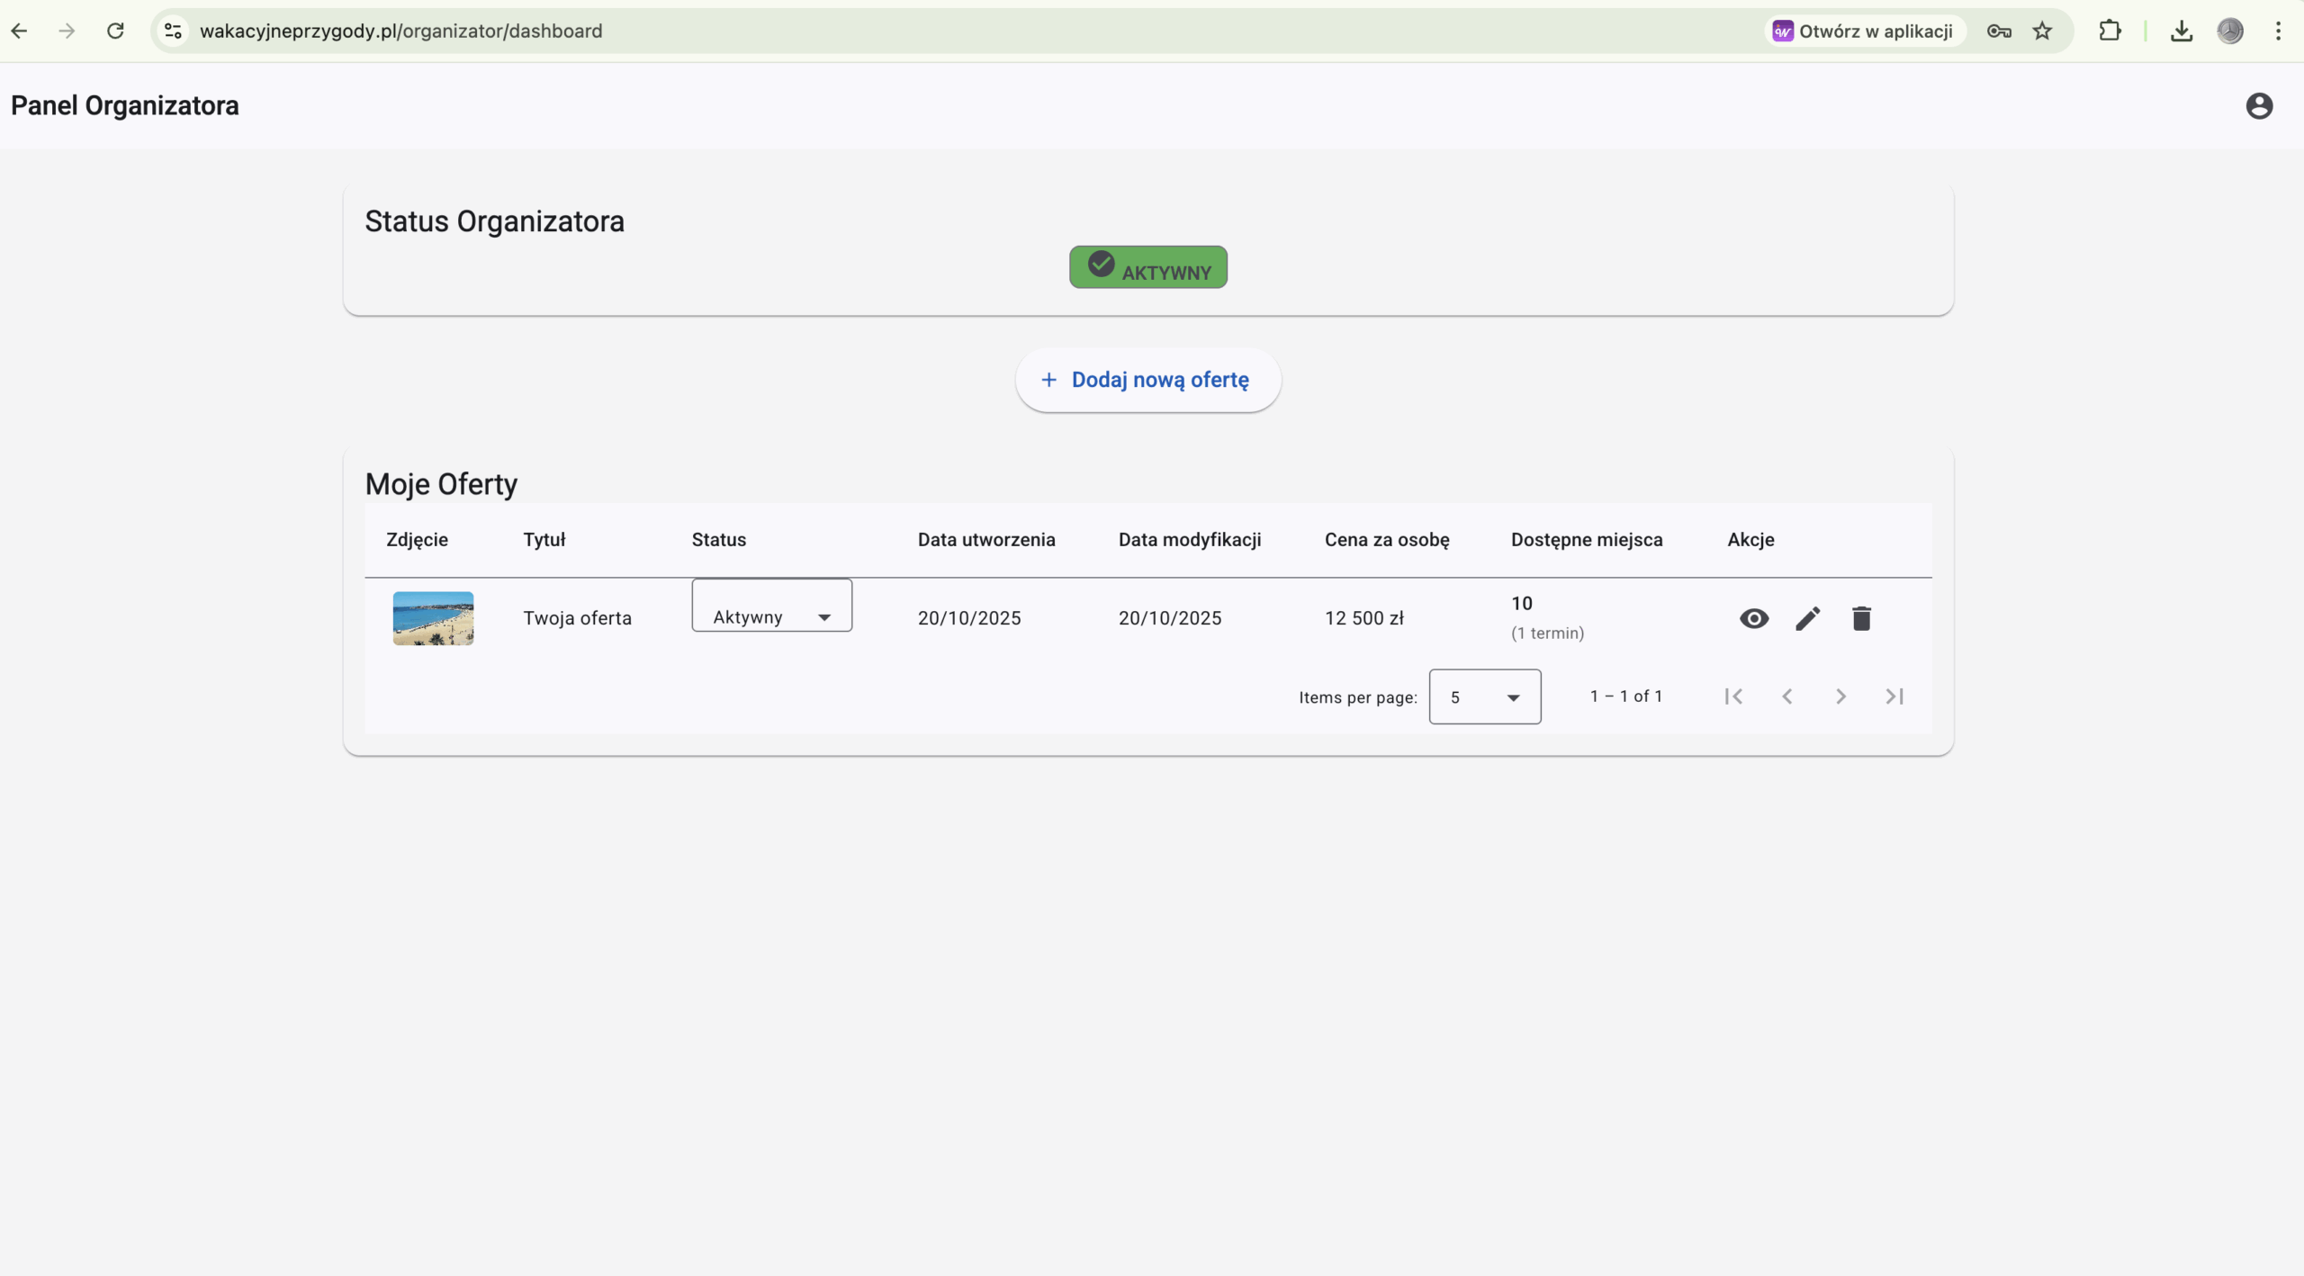The image size is (2304, 1276).
Task: Delete the offer with the trash icon
Action: 1861,618
